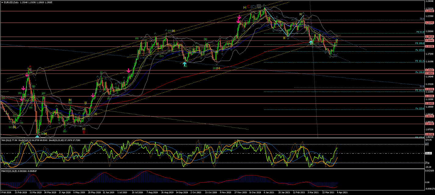
Task: Click the red C wave label at the chart top
Action: [x=248, y=6]
